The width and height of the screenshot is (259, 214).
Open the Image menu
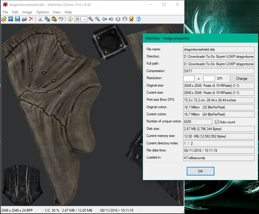pyautogui.click(x=27, y=12)
